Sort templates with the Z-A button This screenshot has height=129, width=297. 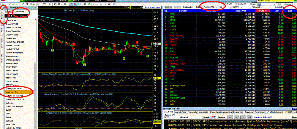[x=22, y=16]
